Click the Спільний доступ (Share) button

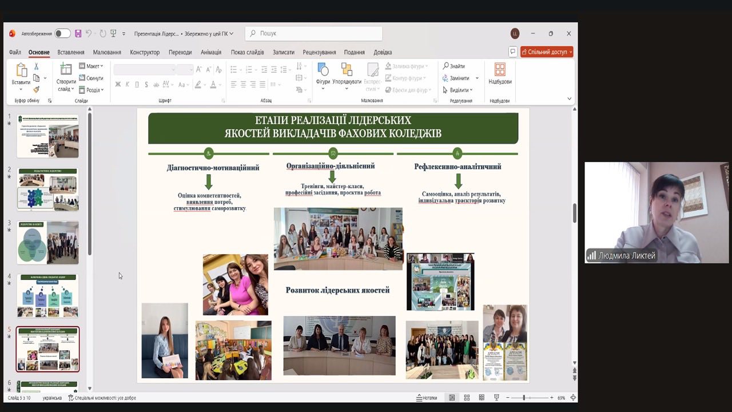point(547,52)
